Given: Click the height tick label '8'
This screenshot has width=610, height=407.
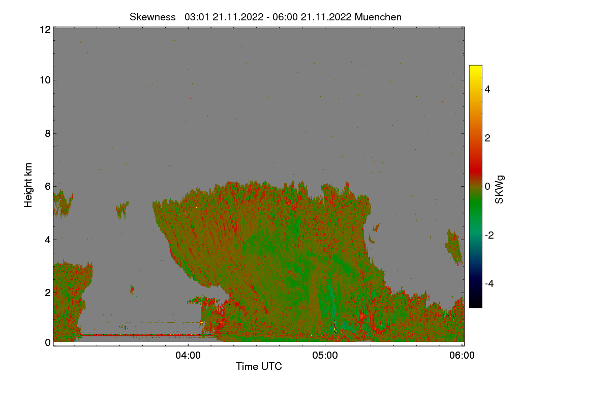Looking at the screenshot, I should click(x=48, y=133).
